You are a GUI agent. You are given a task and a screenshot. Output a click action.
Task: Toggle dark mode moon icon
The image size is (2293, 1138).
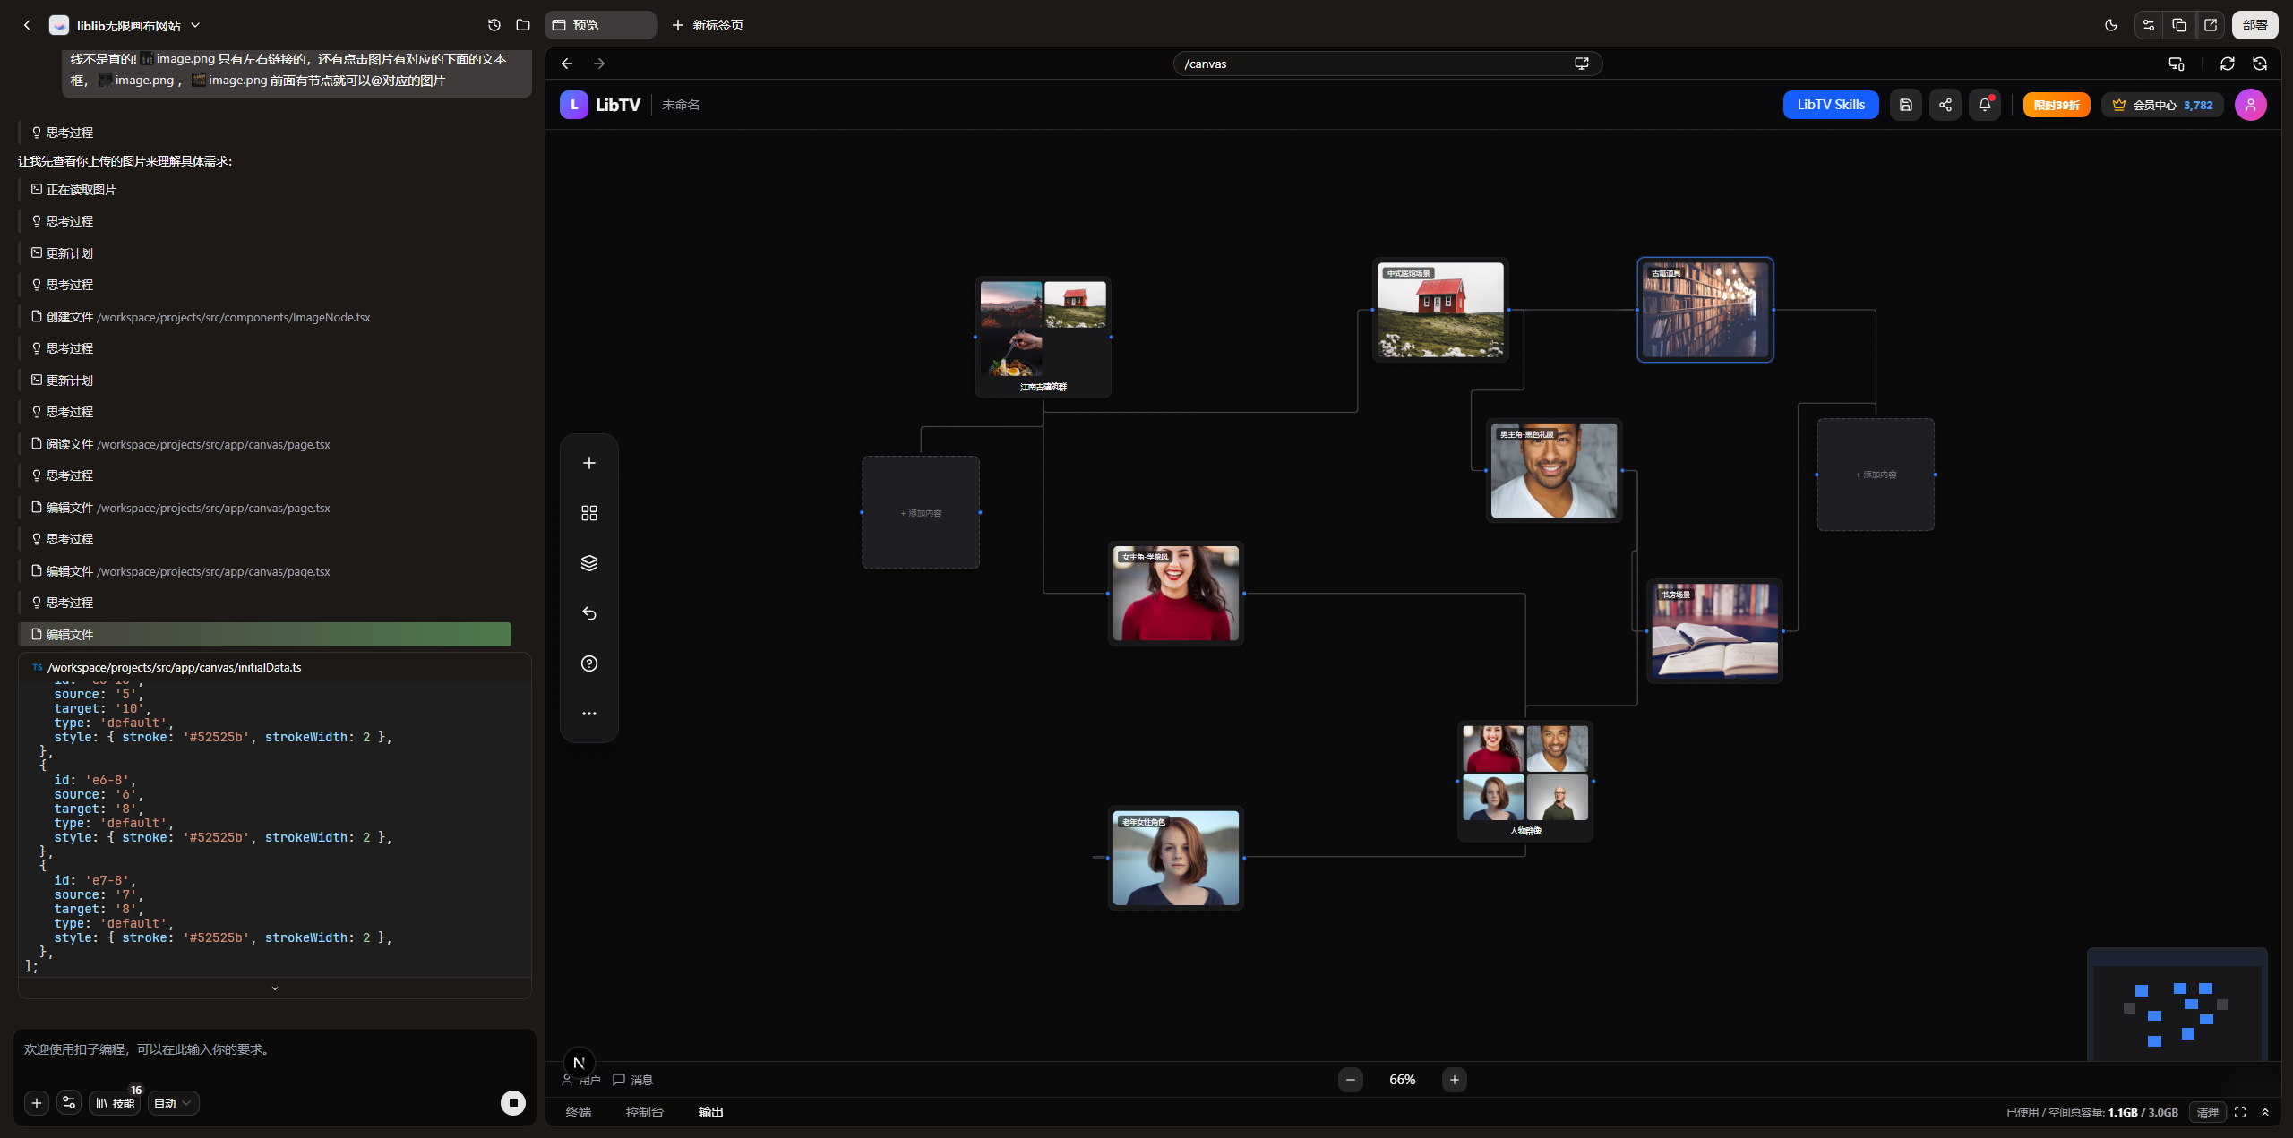click(2111, 25)
